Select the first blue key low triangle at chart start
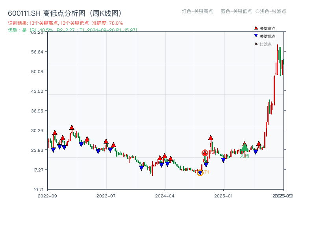Screen dimensions: 315x236 53,150
